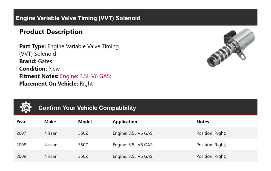Click the Make column header
Image resolution: width=271 pixels, height=171 pixels.
[x=50, y=122]
